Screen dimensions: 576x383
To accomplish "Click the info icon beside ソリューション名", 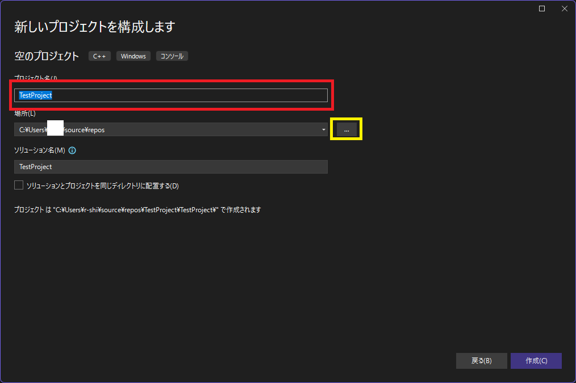I will click(x=72, y=151).
